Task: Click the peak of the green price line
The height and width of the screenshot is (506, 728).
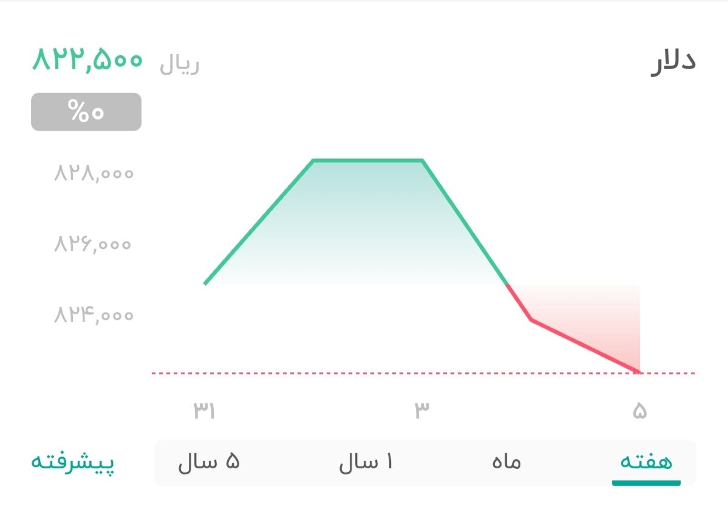Action: pyautogui.click(x=367, y=160)
